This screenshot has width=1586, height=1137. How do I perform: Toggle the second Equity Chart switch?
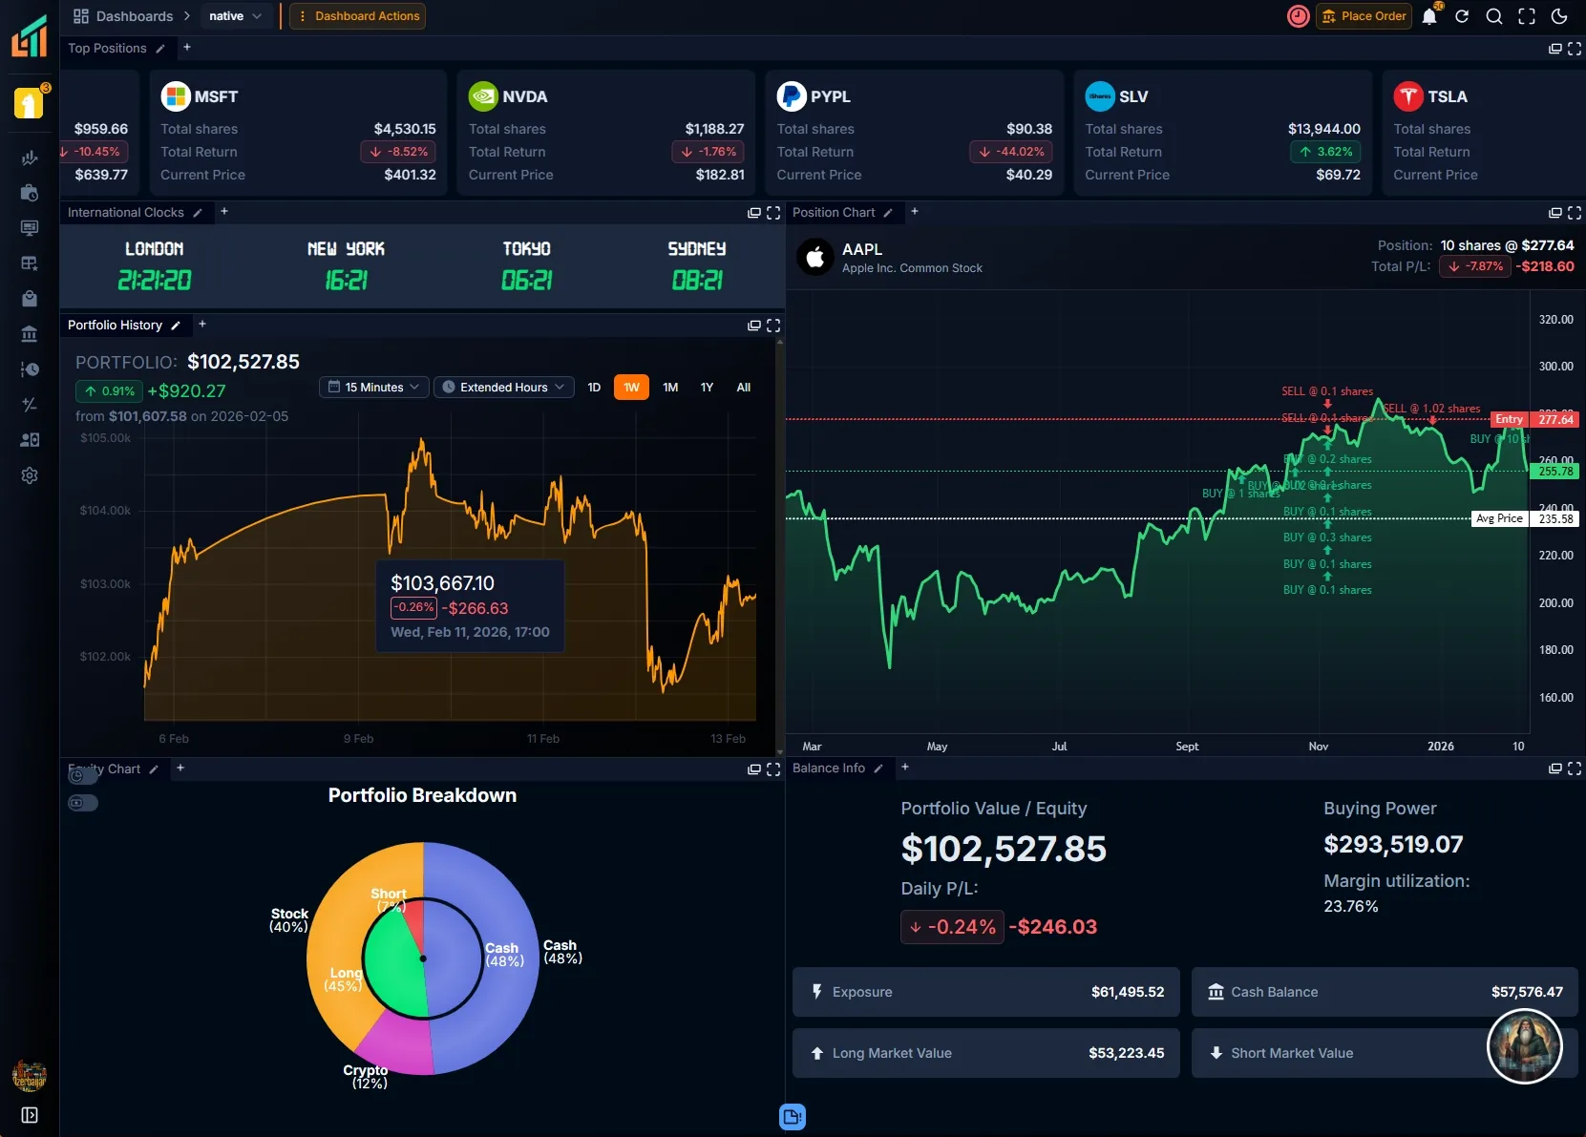[x=83, y=803]
